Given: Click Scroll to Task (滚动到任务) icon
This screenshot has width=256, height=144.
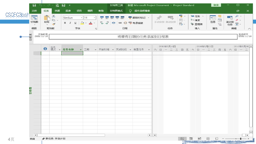Looking at the screenshot, I should coord(230,20).
